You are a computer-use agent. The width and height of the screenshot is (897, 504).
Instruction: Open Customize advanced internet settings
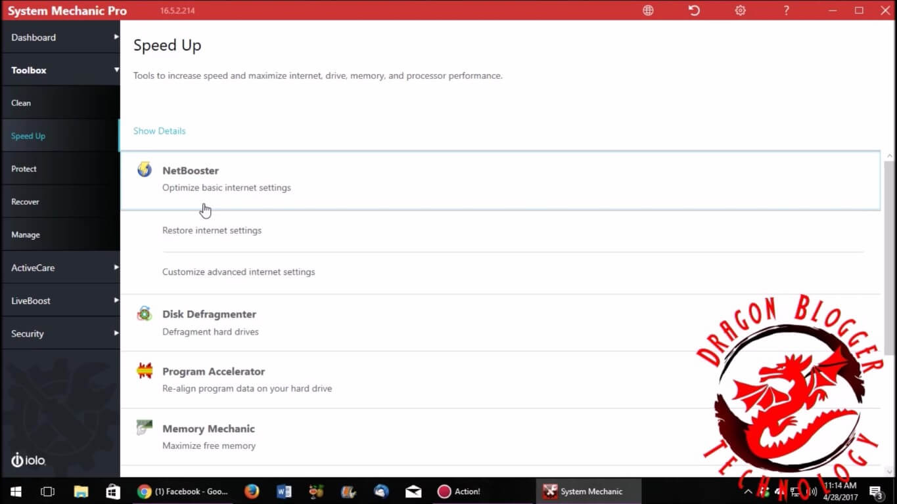point(239,272)
